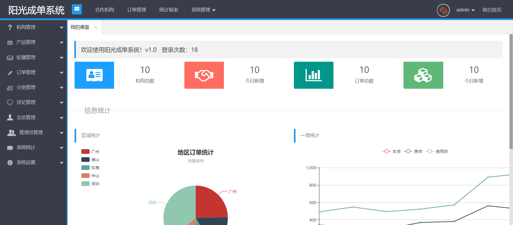The image size is (513, 225).
Task: Toggle 房贷 series in line chart legend
Action: click(413, 152)
